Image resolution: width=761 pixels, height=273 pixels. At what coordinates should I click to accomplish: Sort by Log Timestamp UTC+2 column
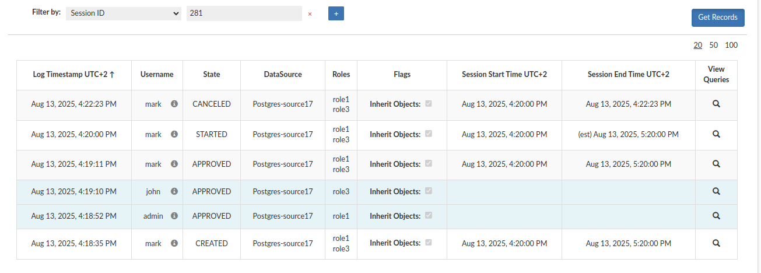pyautogui.click(x=73, y=75)
